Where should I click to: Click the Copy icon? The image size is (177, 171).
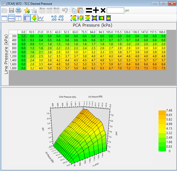[73, 10]
